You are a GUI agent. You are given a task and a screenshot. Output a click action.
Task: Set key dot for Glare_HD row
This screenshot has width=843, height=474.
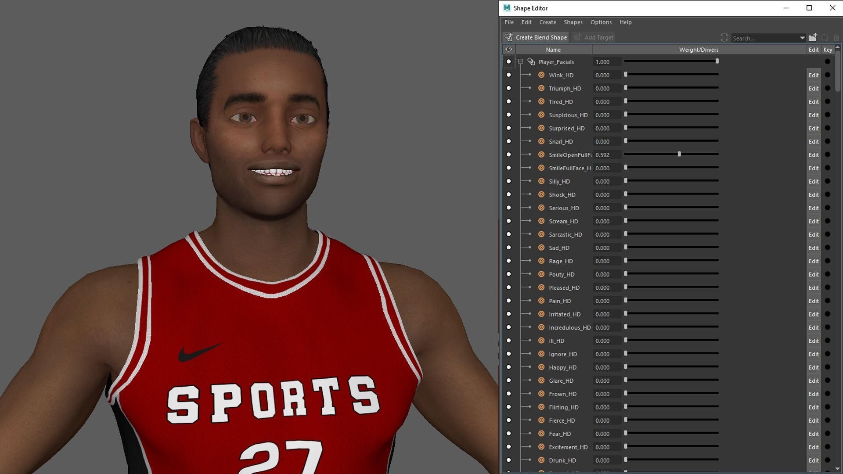828,381
